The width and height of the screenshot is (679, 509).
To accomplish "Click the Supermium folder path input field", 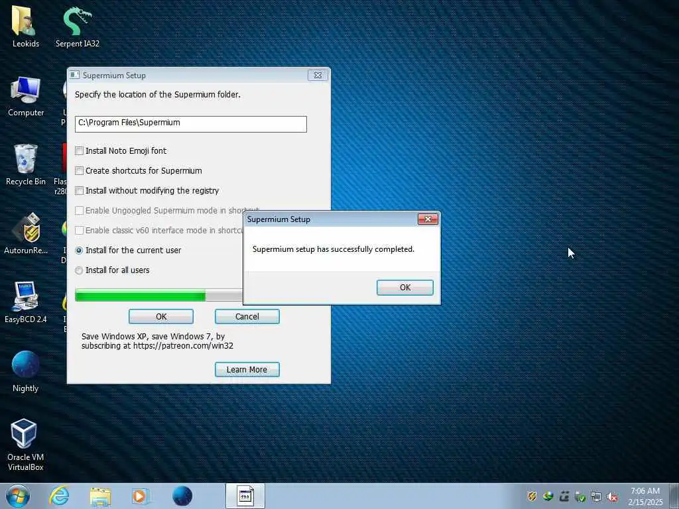I will pyautogui.click(x=190, y=124).
